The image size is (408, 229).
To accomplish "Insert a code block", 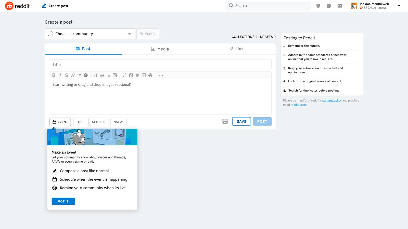I will click(x=115, y=75).
